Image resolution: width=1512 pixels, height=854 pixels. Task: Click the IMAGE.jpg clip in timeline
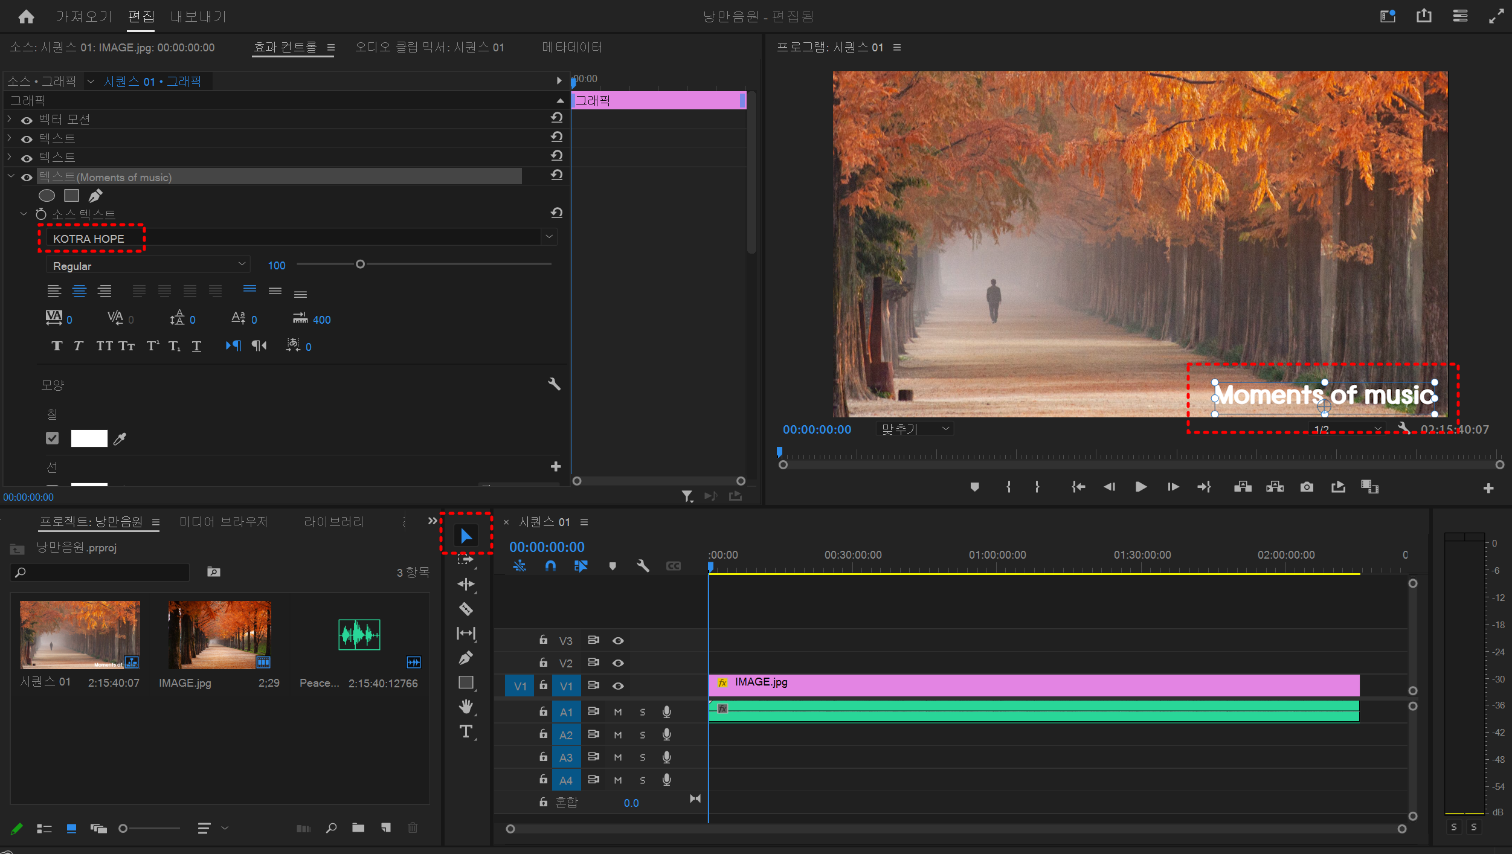[x=1027, y=685]
